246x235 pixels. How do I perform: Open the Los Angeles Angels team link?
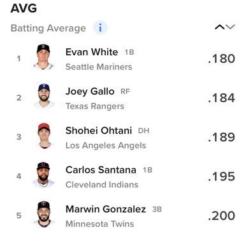click(x=106, y=145)
